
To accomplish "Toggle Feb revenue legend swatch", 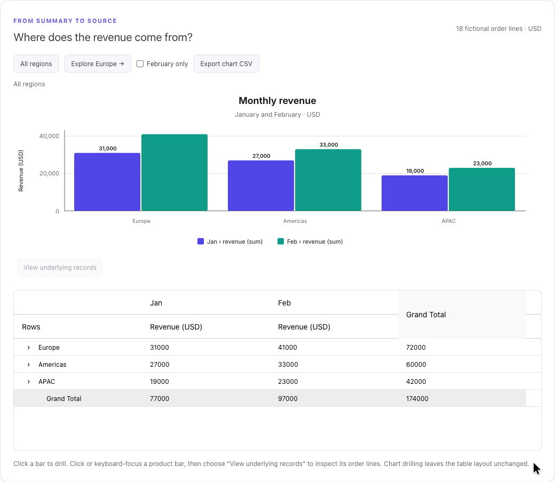I will 281,242.
